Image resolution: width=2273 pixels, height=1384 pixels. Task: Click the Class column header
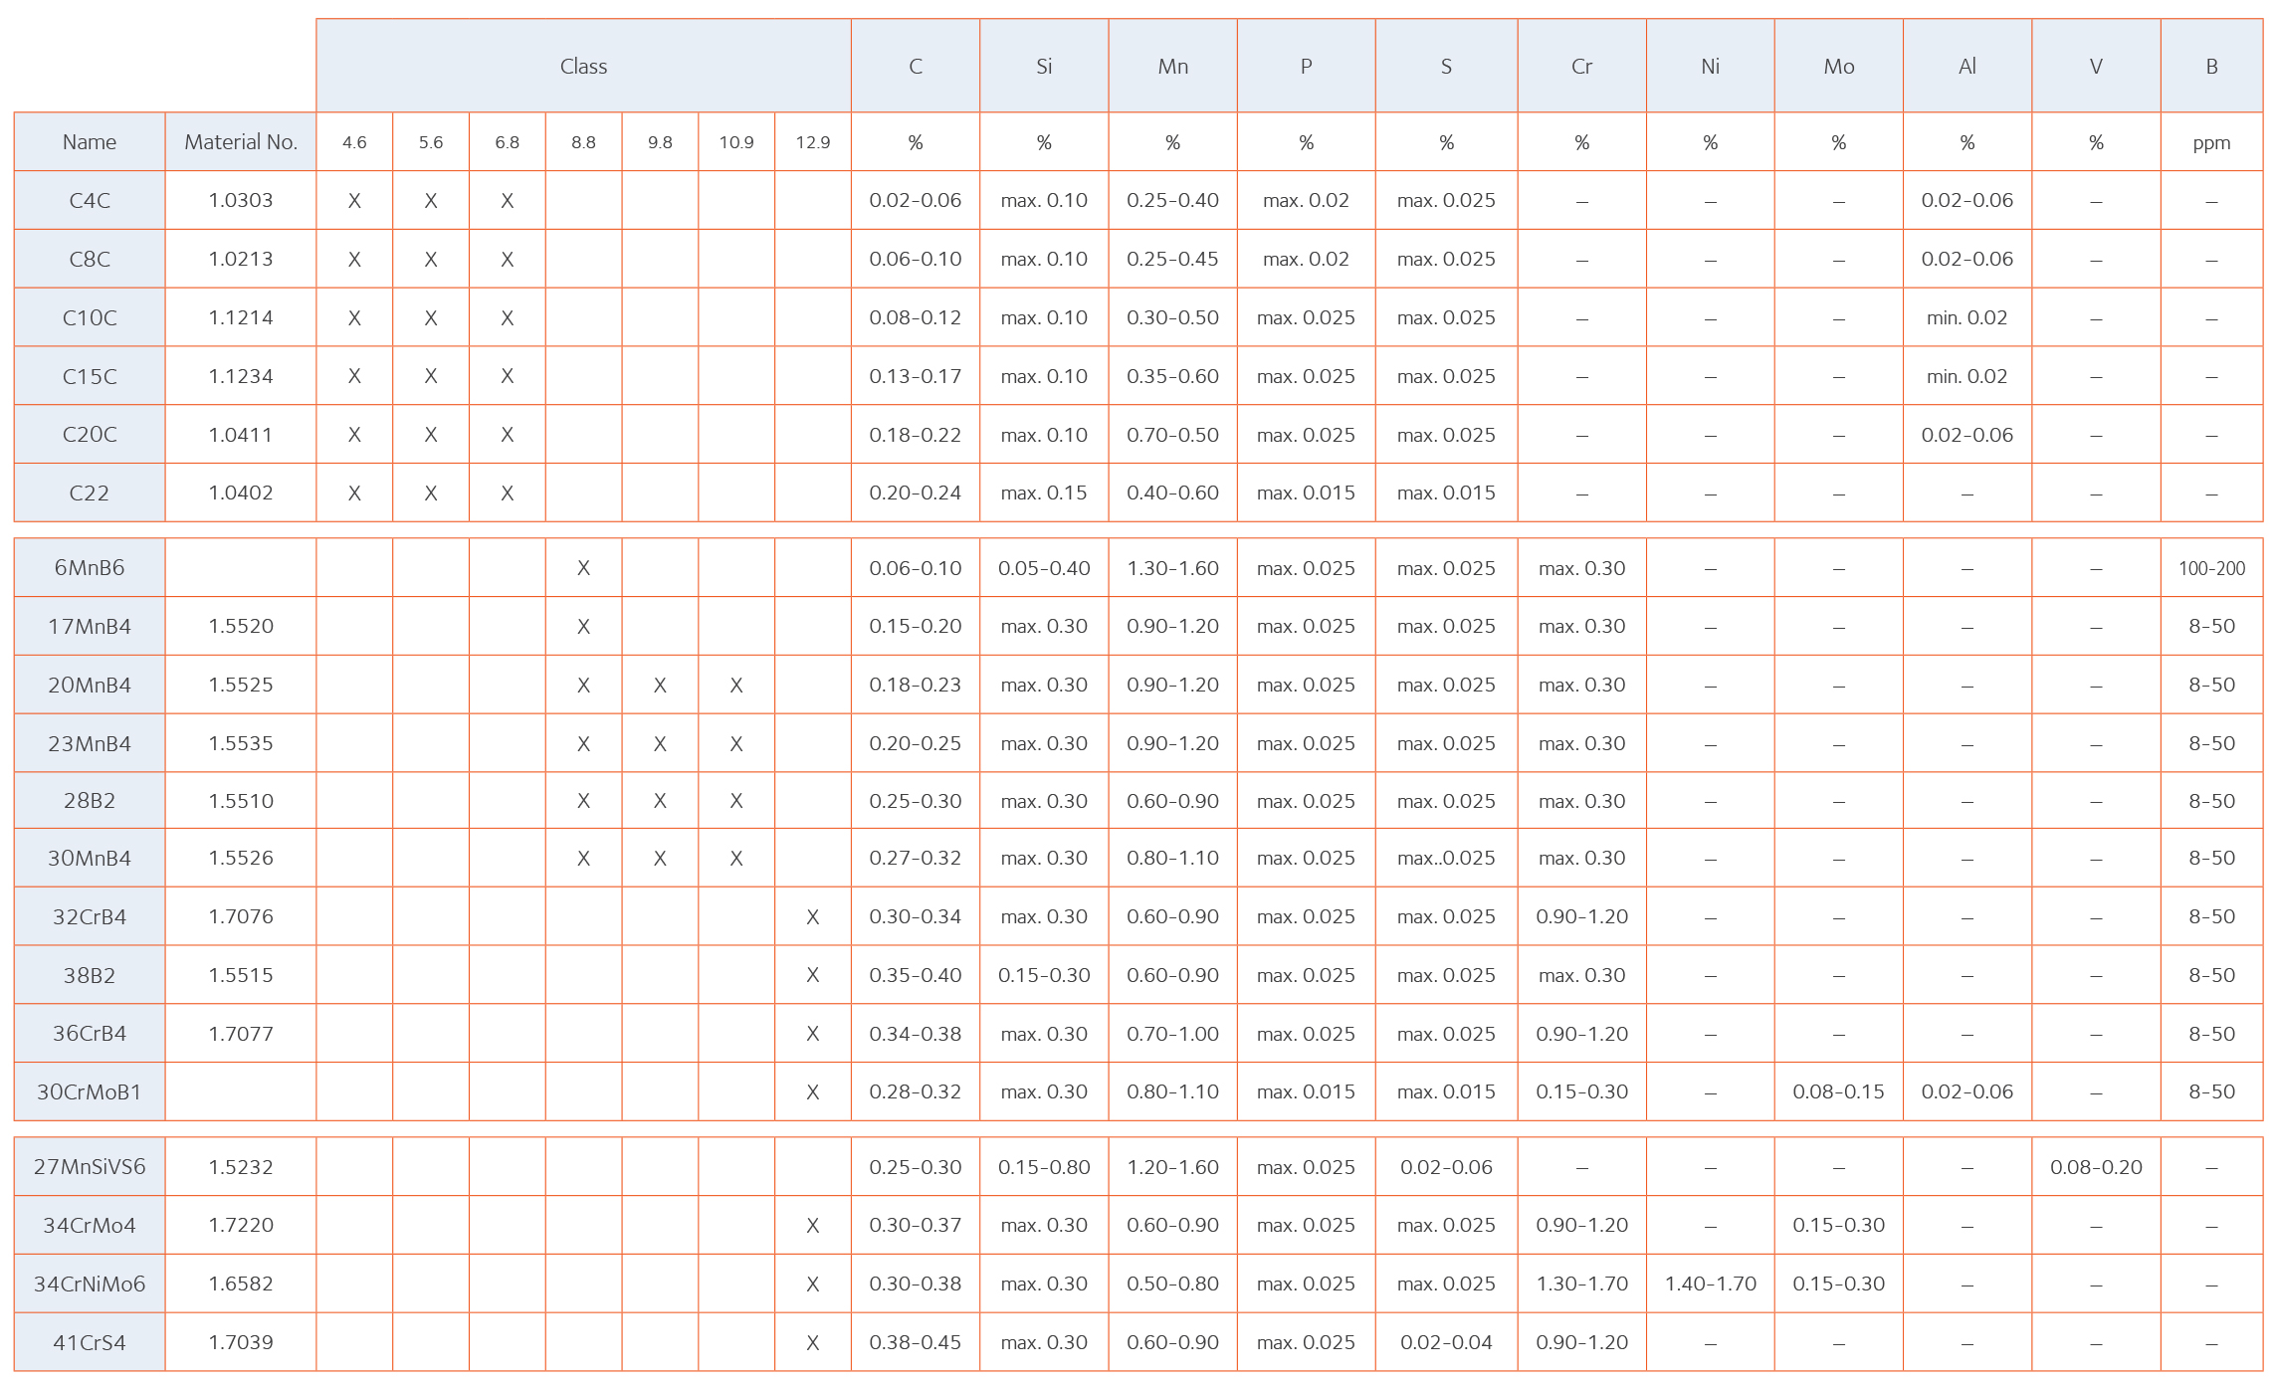tap(583, 67)
